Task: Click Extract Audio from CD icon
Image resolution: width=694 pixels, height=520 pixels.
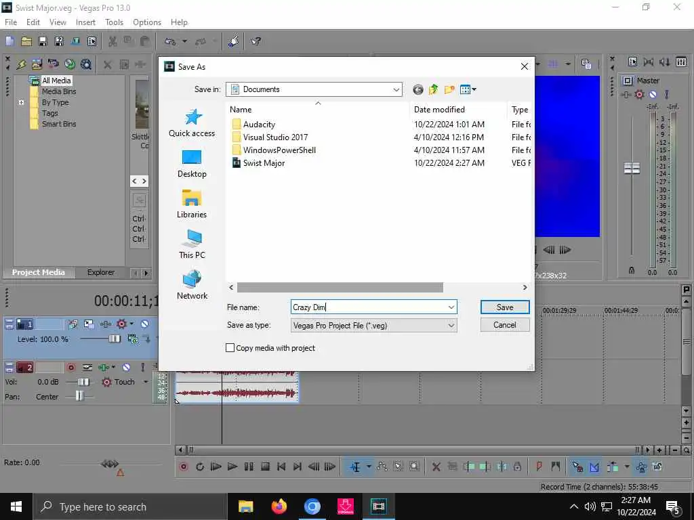Action: (x=70, y=64)
